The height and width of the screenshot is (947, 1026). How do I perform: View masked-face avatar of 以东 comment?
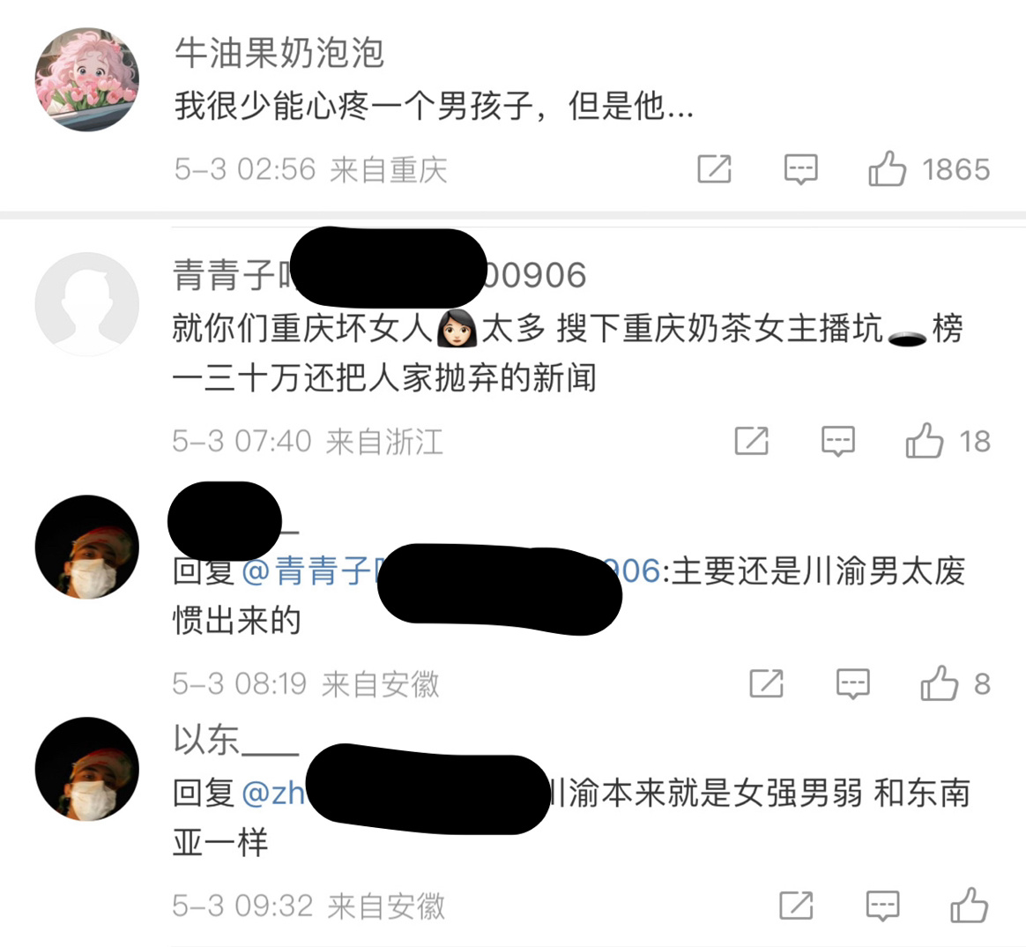[87, 769]
